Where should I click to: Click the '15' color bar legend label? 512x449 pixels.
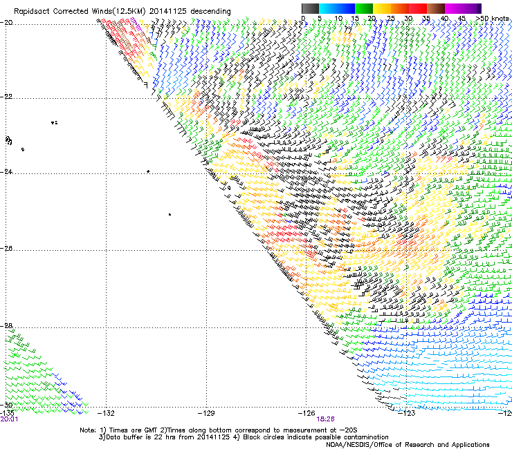click(x=355, y=18)
